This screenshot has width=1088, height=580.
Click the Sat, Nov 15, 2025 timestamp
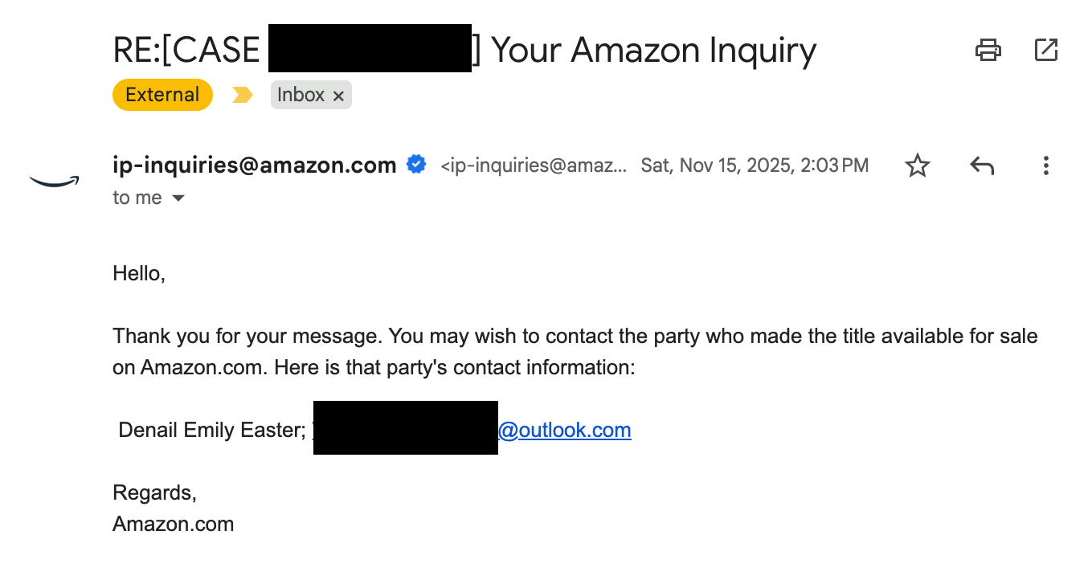click(x=754, y=166)
